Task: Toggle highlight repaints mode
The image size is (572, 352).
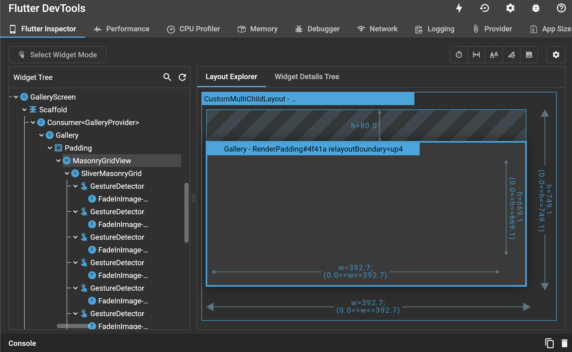Action: (x=511, y=55)
